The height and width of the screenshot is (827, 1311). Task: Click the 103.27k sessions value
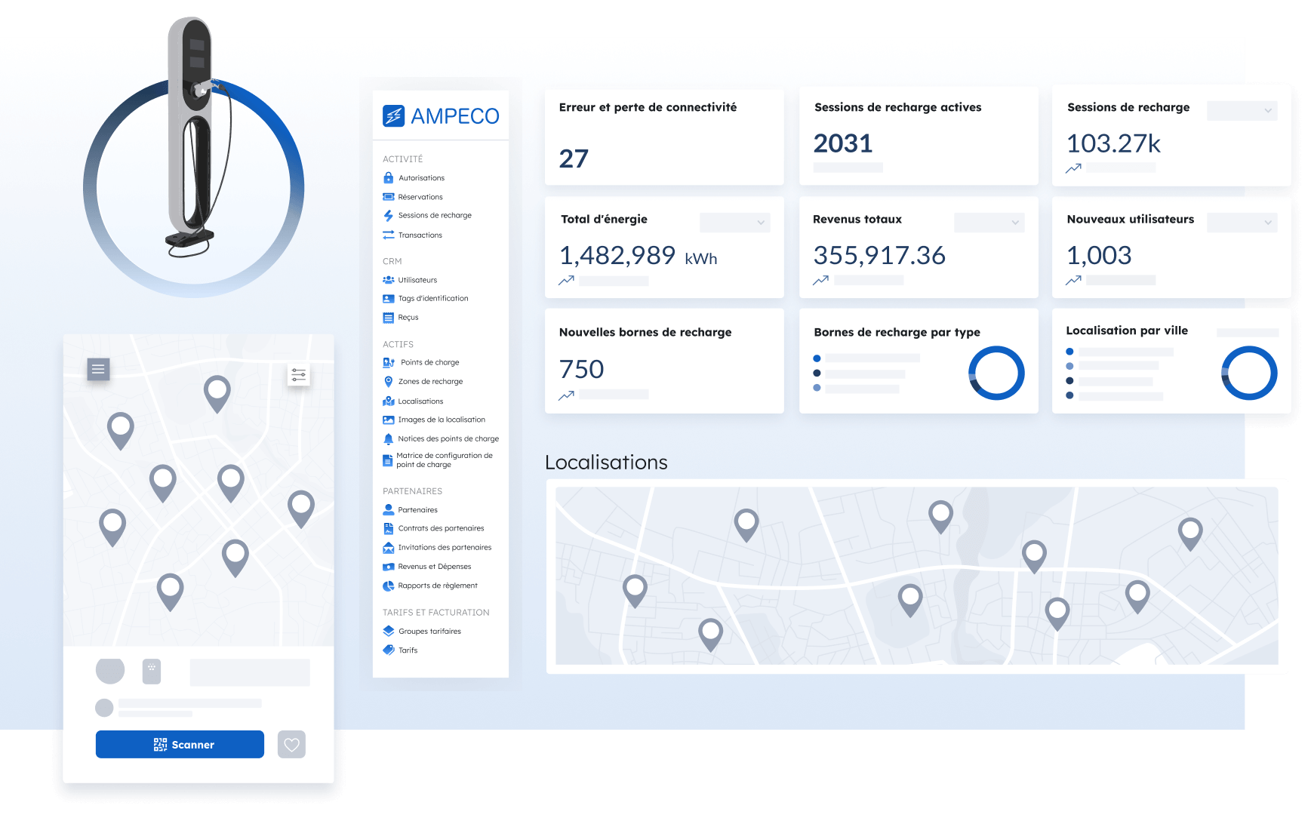[x=1113, y=143]
